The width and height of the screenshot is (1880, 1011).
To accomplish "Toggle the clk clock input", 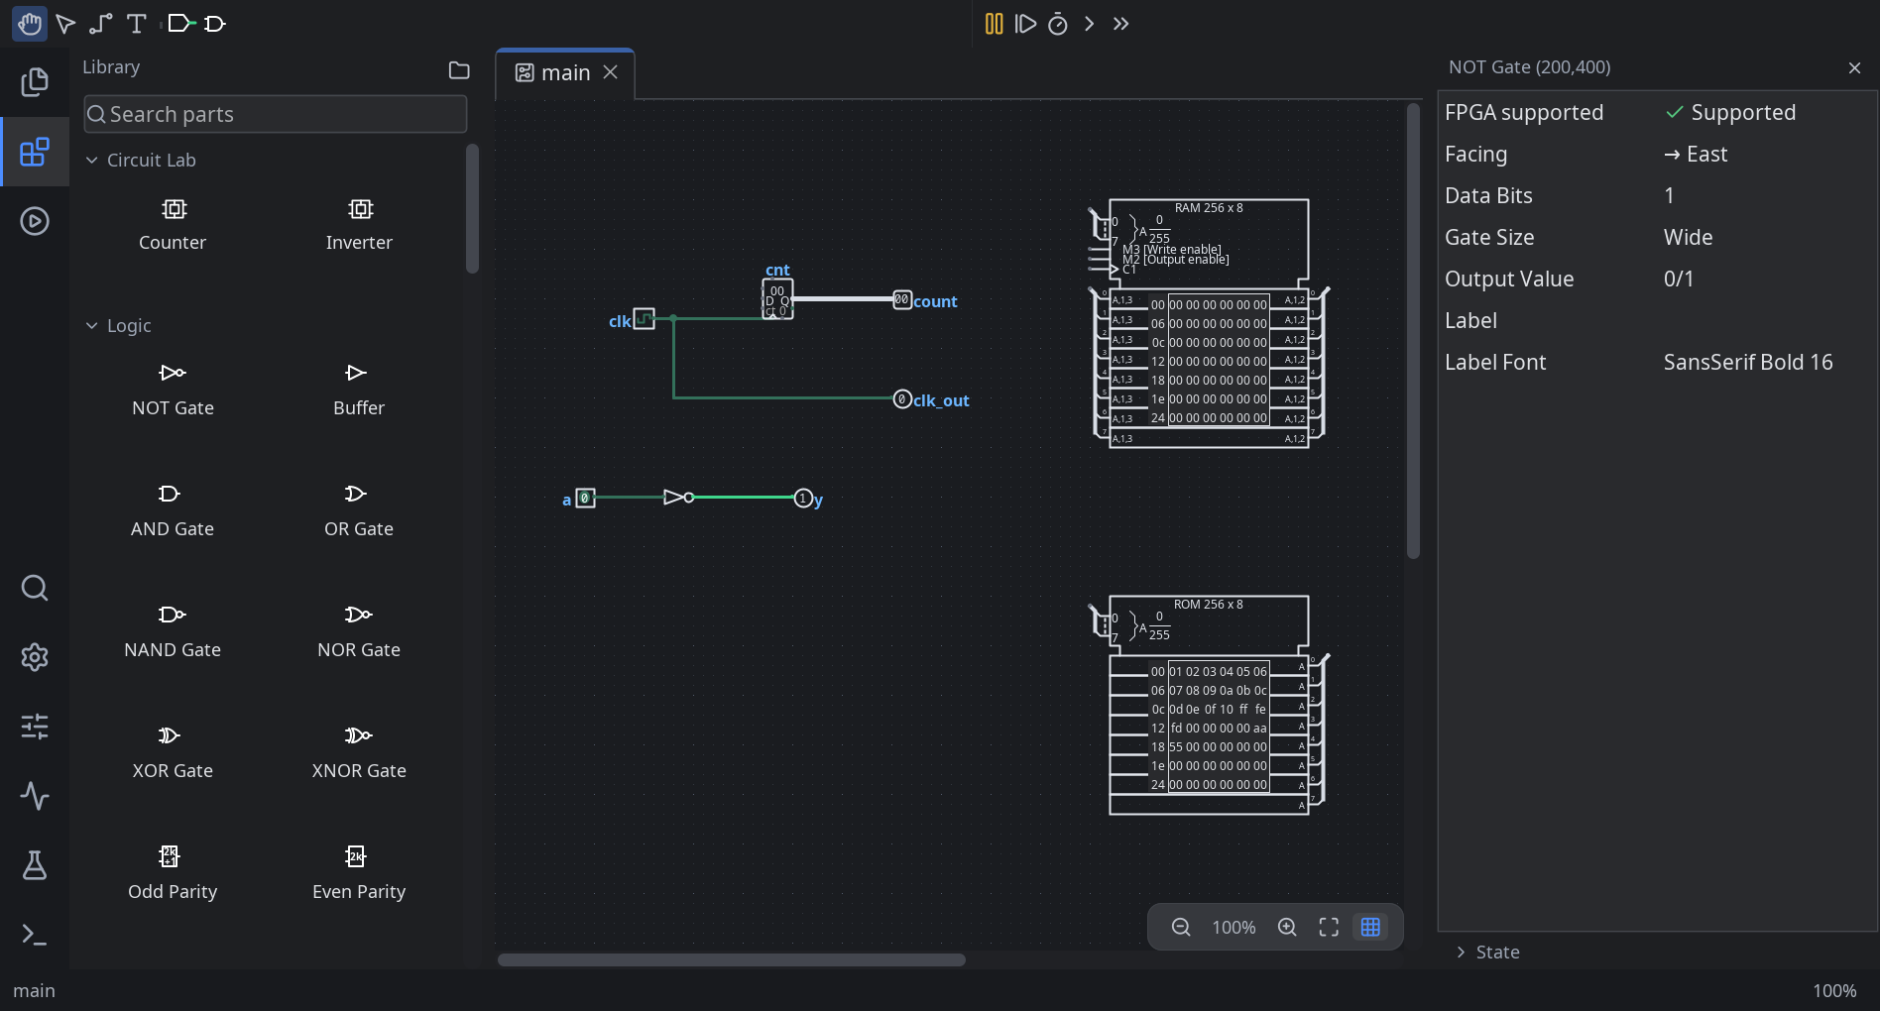I will pos(645,319).
